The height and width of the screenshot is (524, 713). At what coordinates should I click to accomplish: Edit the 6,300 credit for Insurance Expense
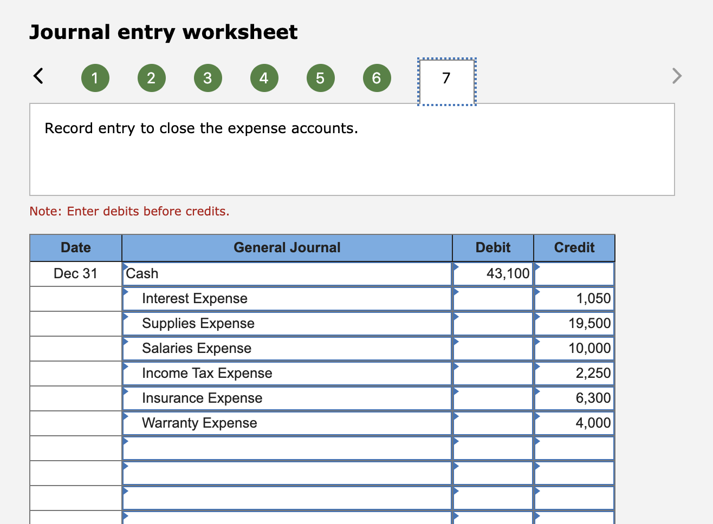point(574,398)
